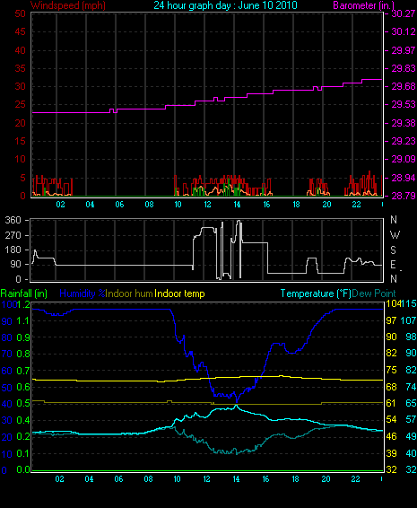Viewport: 417px width, 508px height.
Task: Click hour 14 on the bottom graph's time axis
Action: 236,479
